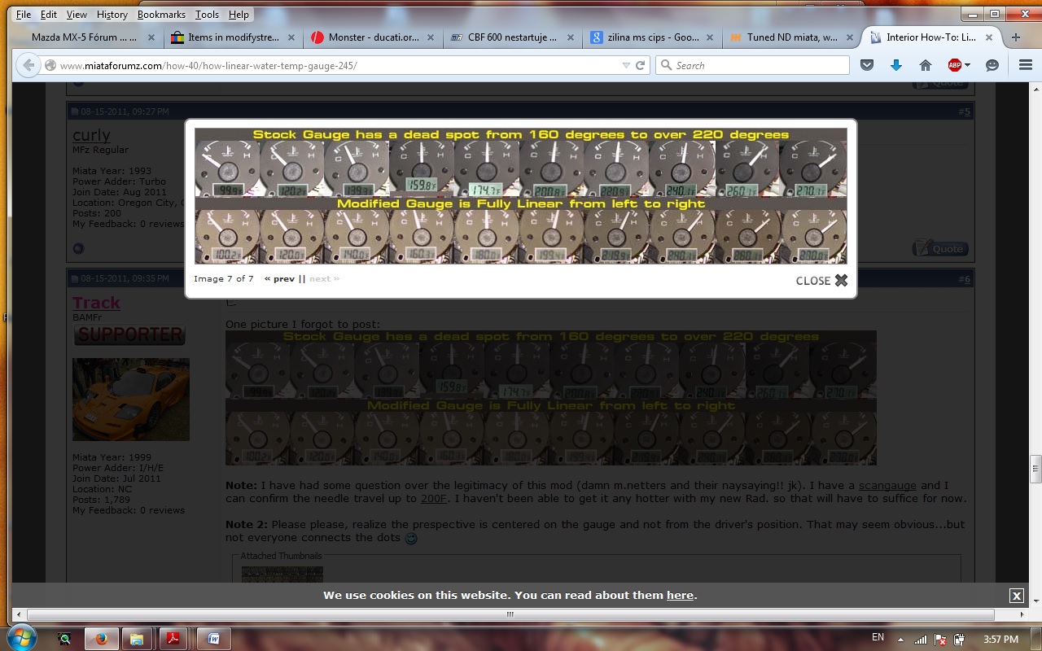Click the in-post gauge comparison image
The width and height of the screenshot is (1042, 651).
coord(551,397)
